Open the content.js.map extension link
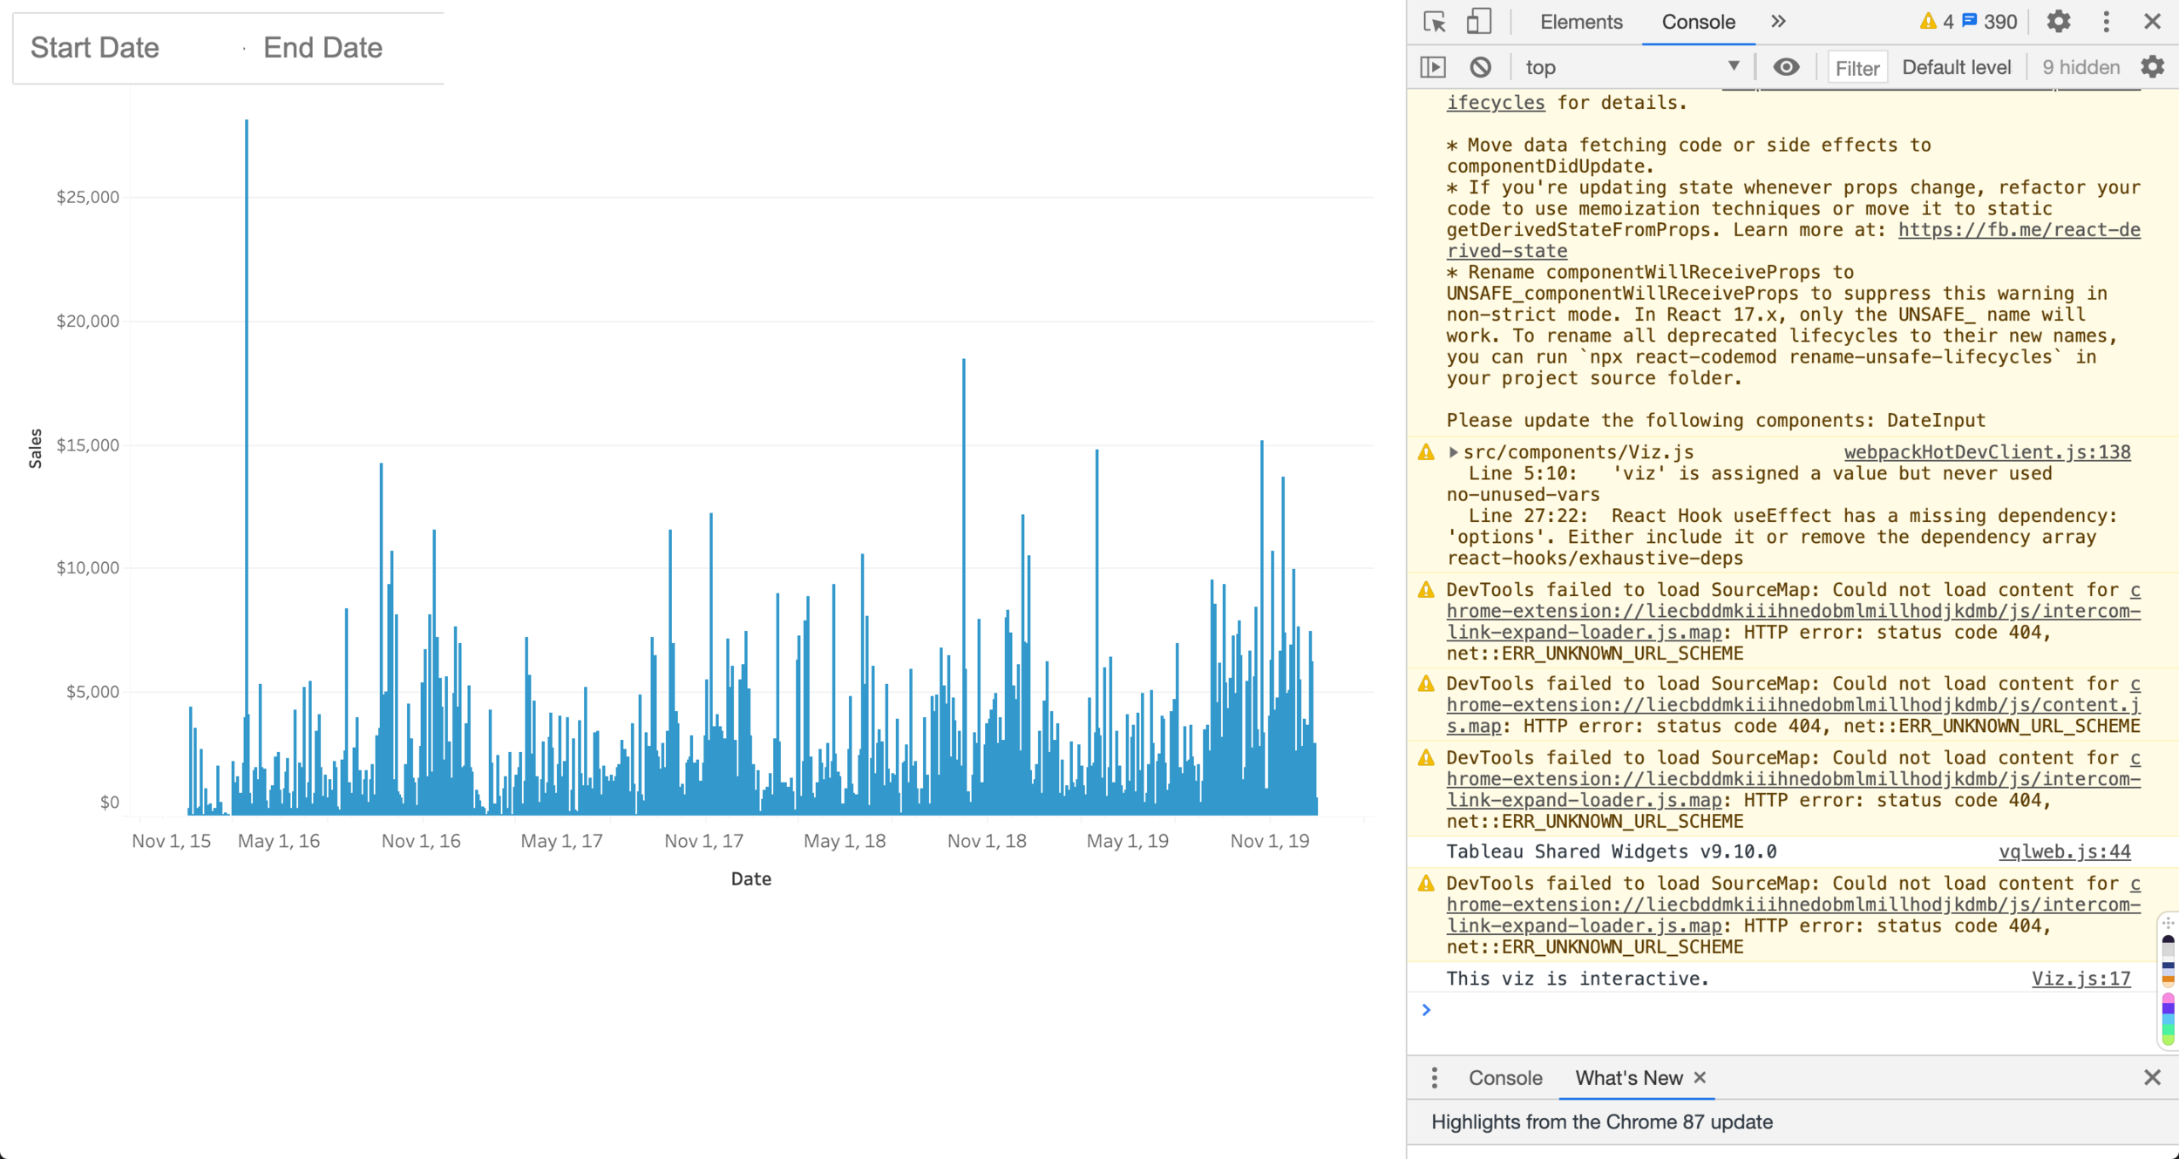 click(x=1794, y=705)
